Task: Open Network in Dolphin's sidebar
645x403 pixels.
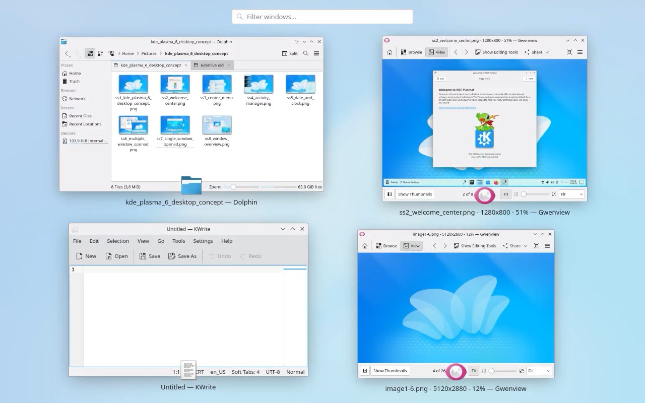Action: (77, 99)
